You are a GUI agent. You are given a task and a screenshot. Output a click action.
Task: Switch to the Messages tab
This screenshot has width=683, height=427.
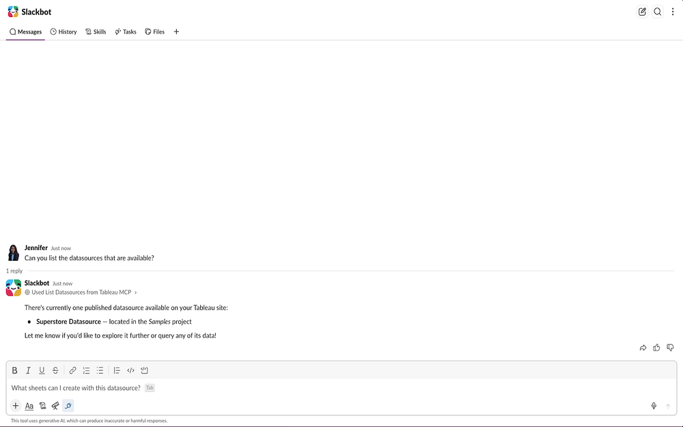[25, 32]
